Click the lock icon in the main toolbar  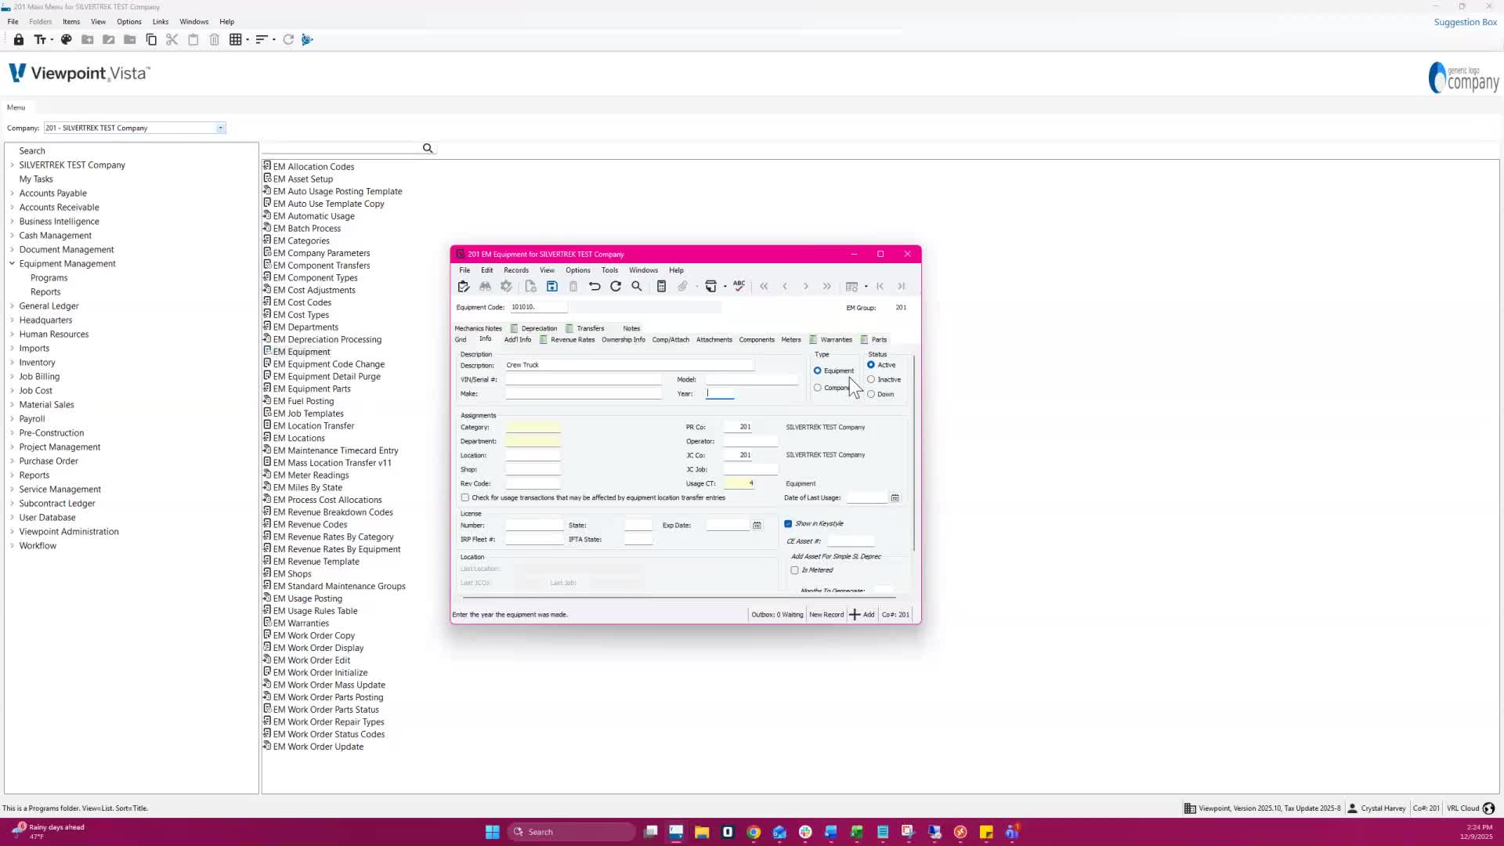point(19,40)
